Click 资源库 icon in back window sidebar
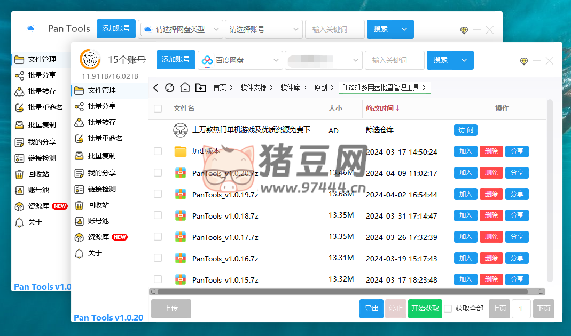Viewport: 571px width, 336px height. 19,206
